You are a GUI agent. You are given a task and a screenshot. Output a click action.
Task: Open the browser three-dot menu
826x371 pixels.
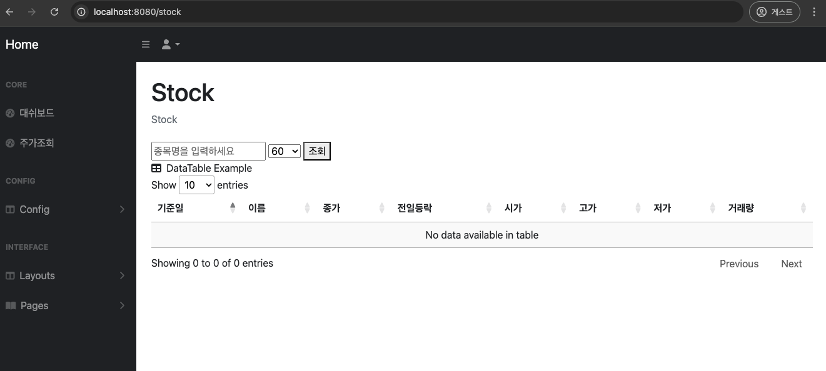pyautogui.click(x=813, y=12)
